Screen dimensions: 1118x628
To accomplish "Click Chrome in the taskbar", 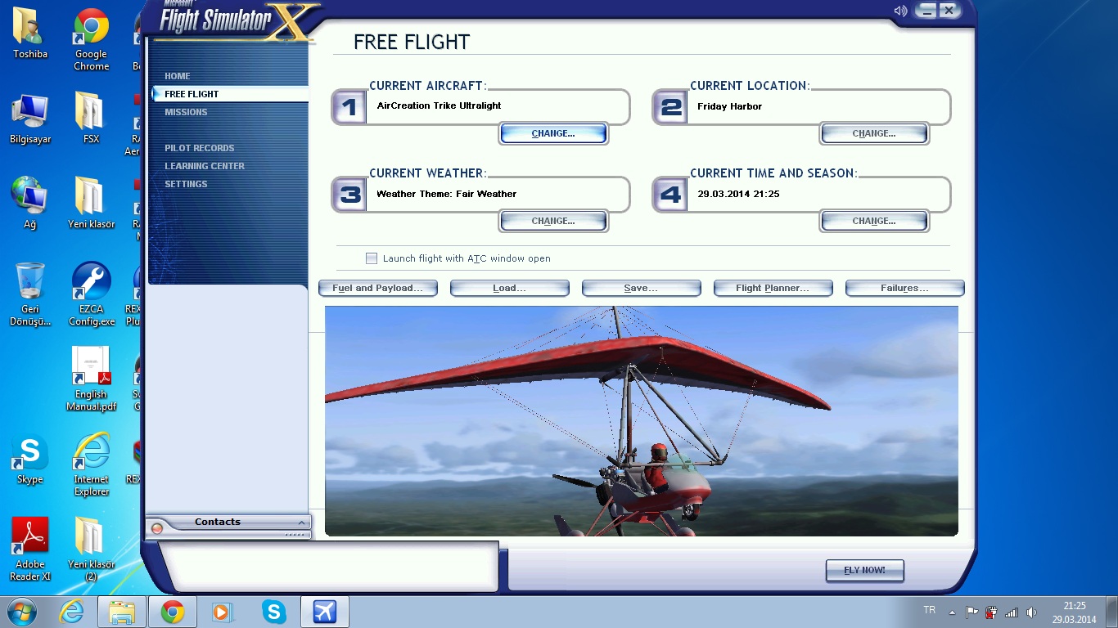I will pyautogui.click(x=172, y=612).
